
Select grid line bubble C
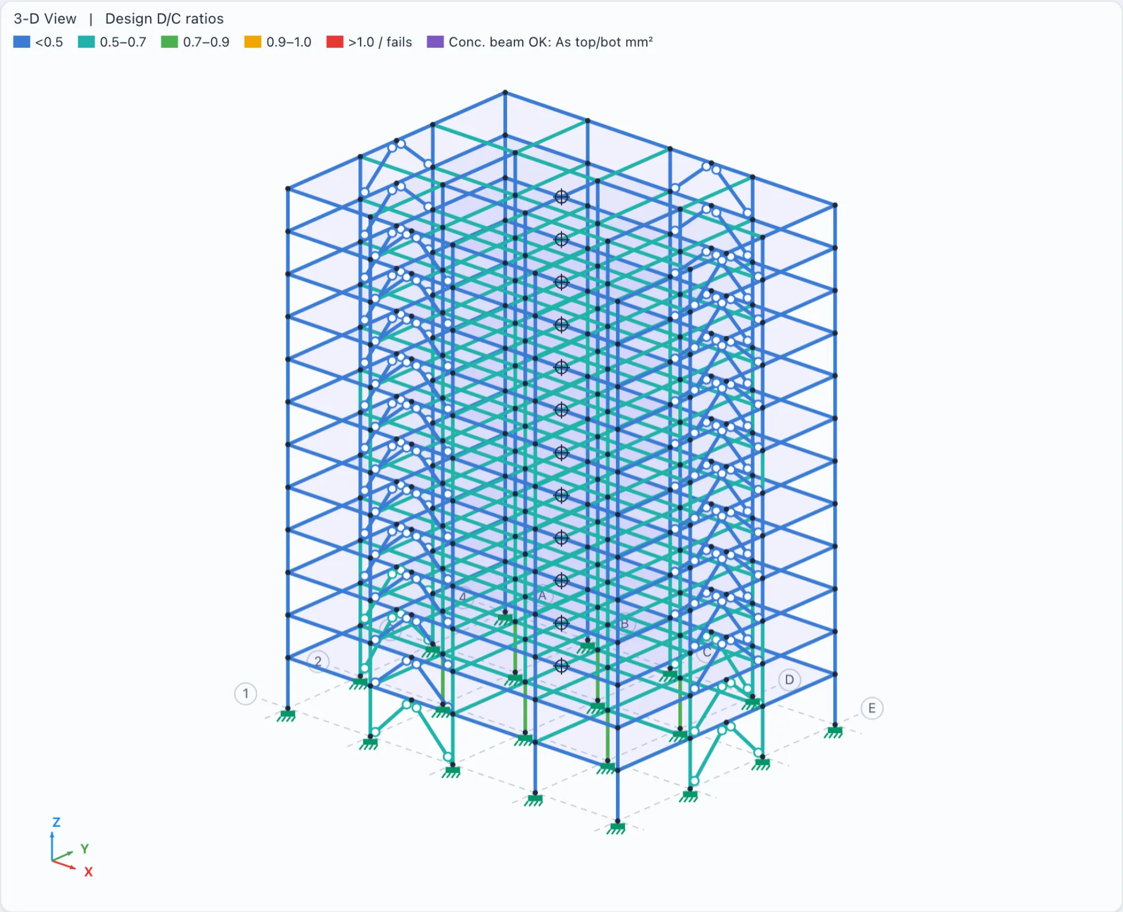click(x=707, y=652)
